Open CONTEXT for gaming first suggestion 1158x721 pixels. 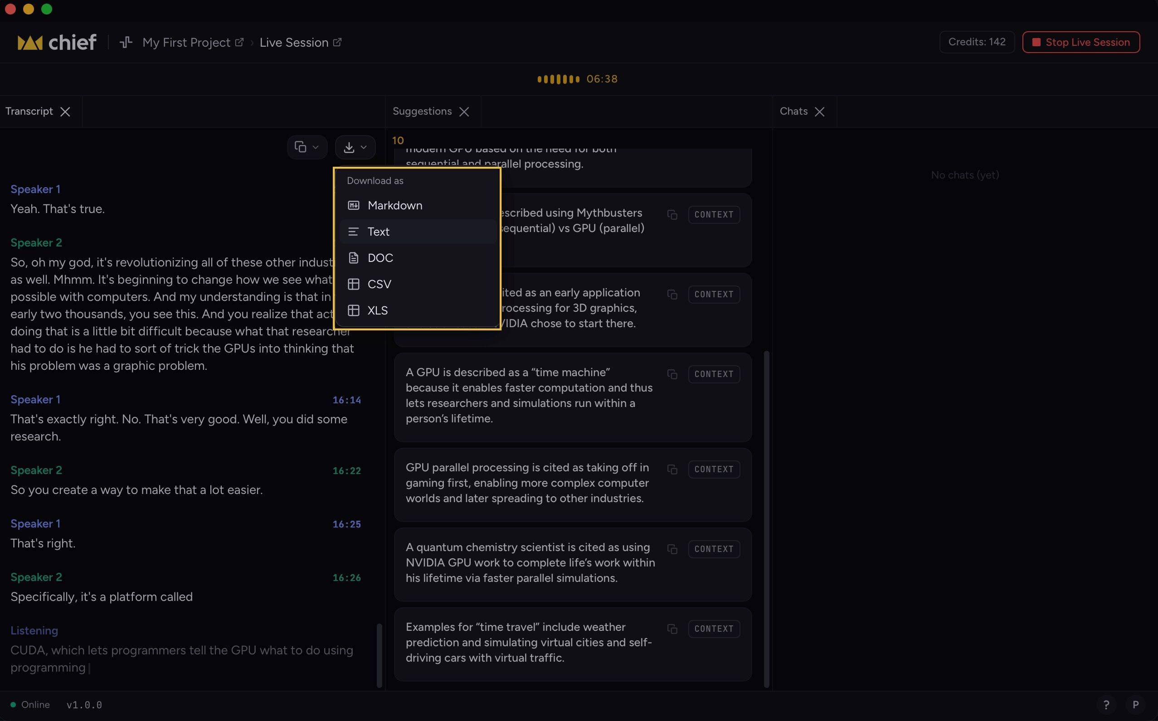[714, 469]
